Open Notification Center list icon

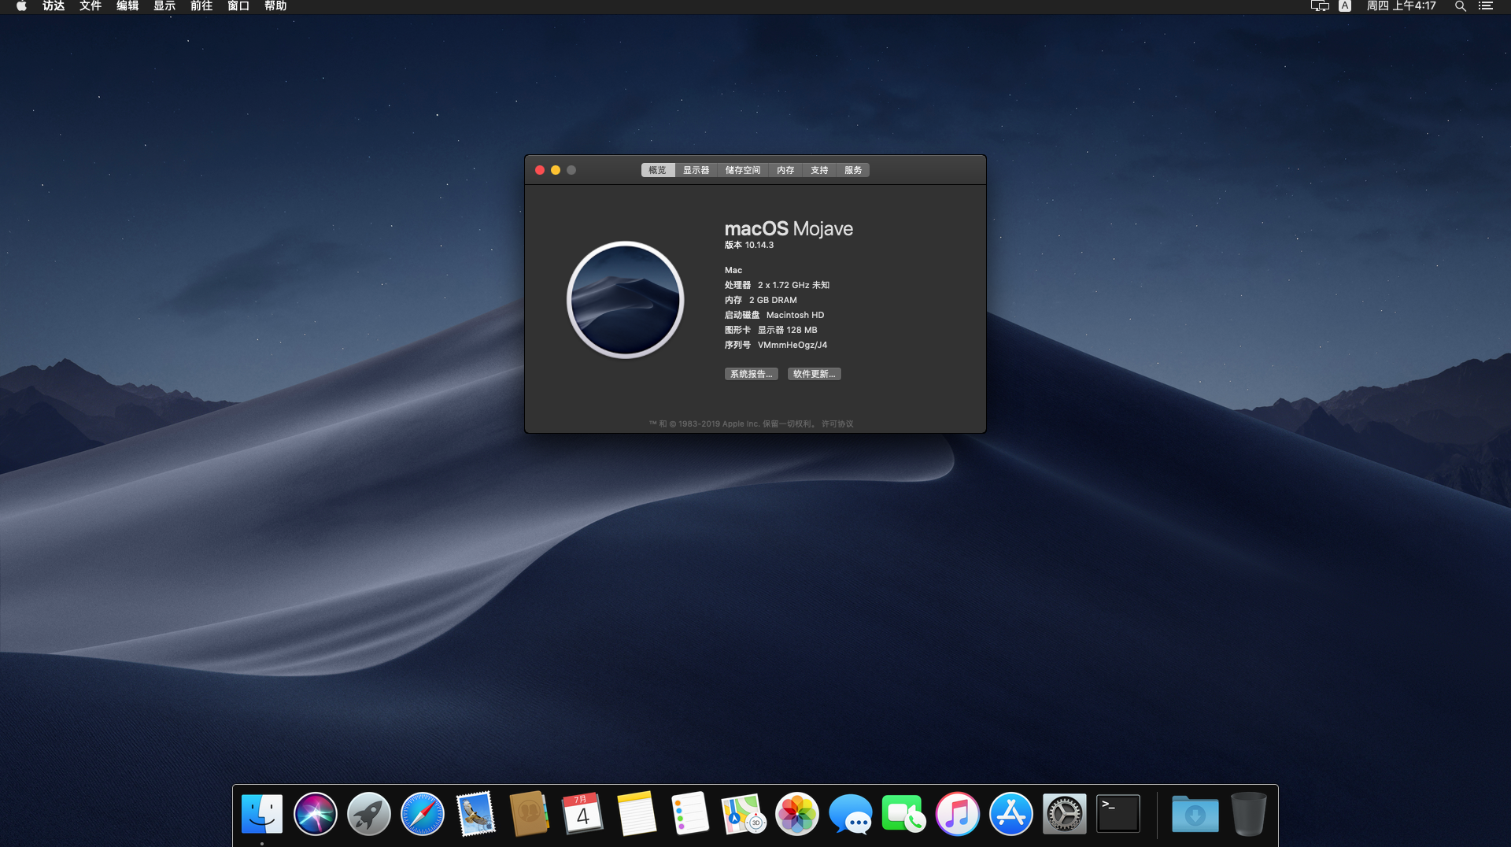click(1486, 6)
